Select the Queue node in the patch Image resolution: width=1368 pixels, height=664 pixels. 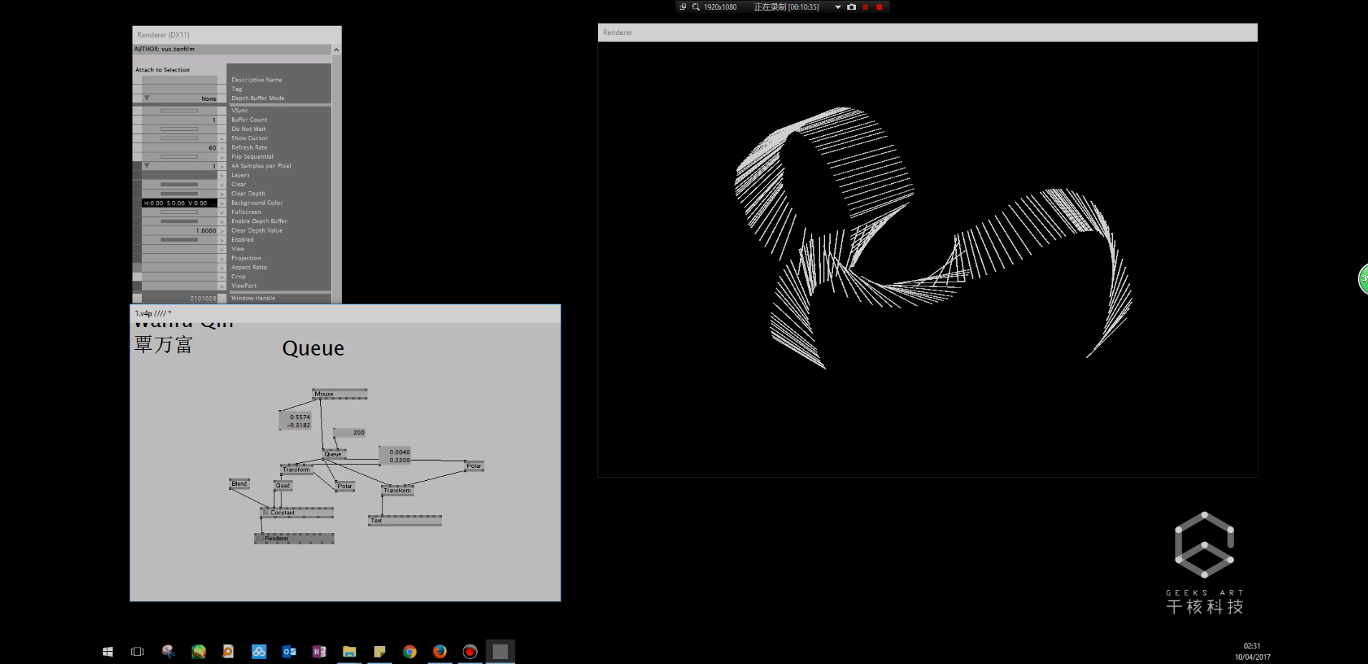pos(334,454)
